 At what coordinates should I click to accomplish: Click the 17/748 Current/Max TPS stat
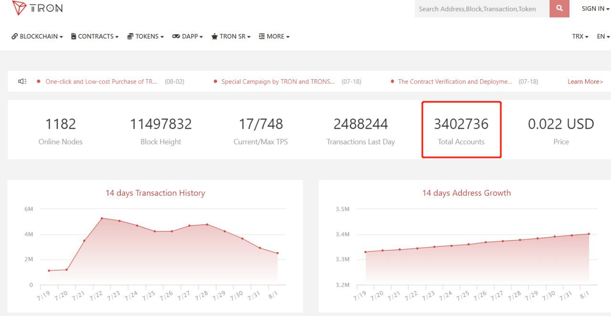pos(261,130)
